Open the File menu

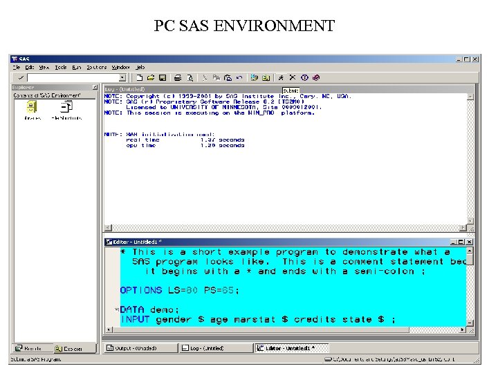16,68
